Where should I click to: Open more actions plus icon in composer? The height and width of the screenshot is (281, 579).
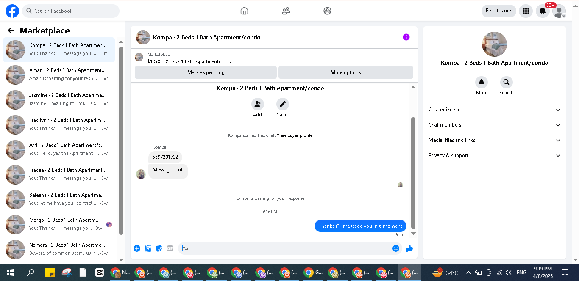pos(137,248)
